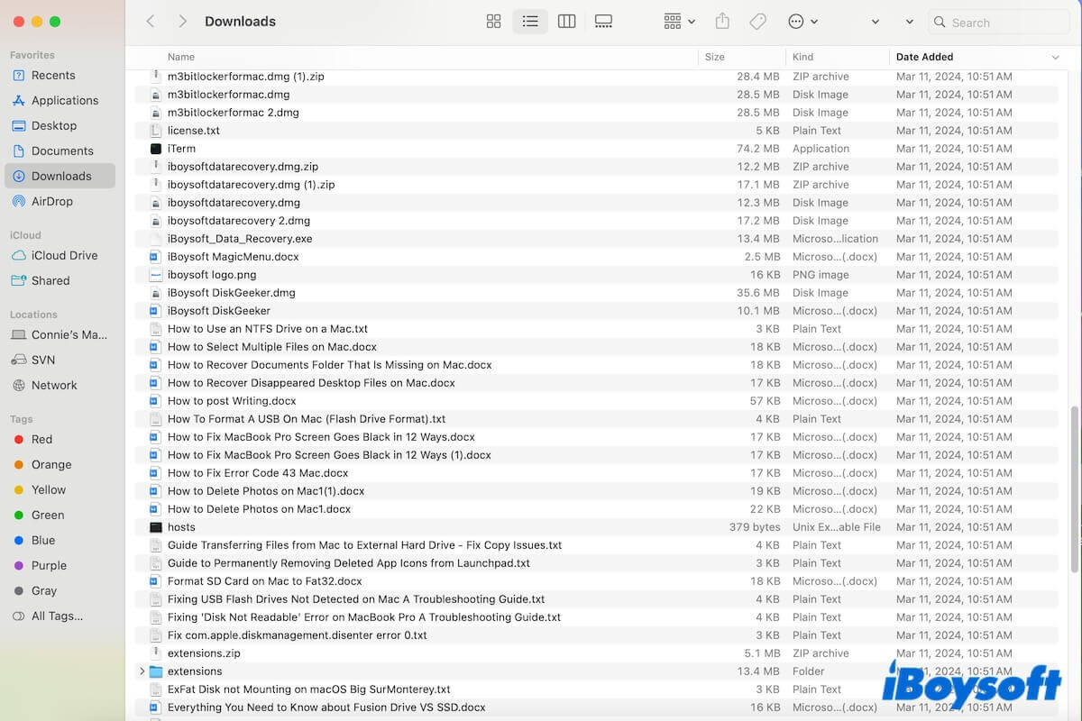The height and width of the screenshot is (721, 1082).
Task: Switch to column view
Action: point(566,21)
